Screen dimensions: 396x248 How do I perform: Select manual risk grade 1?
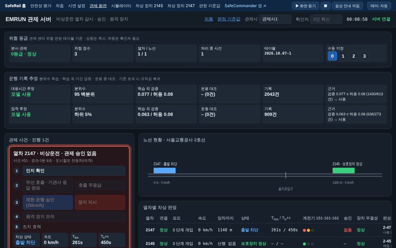(x=343, y=56)
